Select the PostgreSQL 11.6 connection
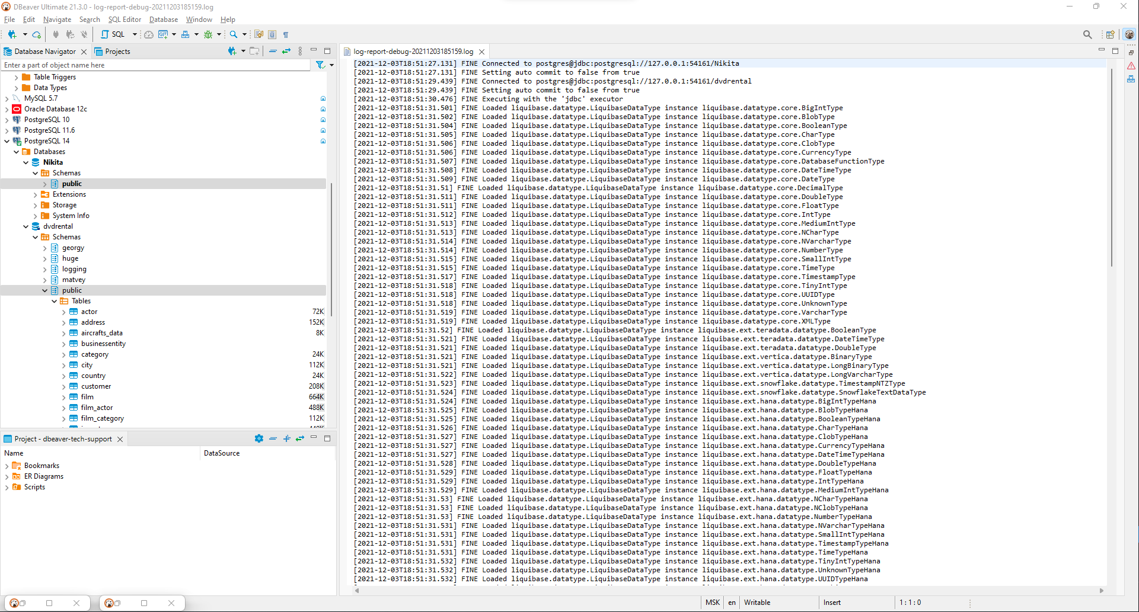This screenshot has width=1139, height=612. tap(49, 130)
